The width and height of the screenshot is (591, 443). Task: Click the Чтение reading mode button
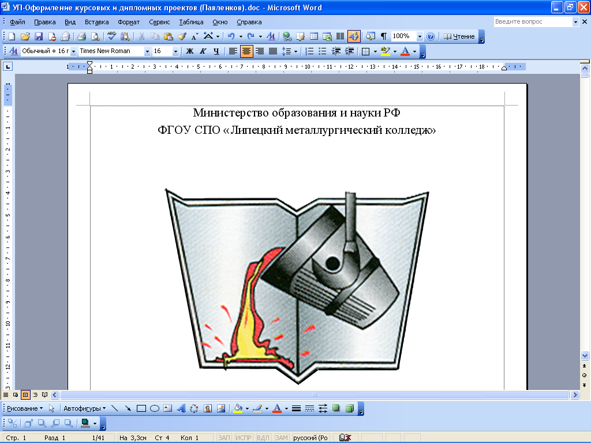point(459,36)
